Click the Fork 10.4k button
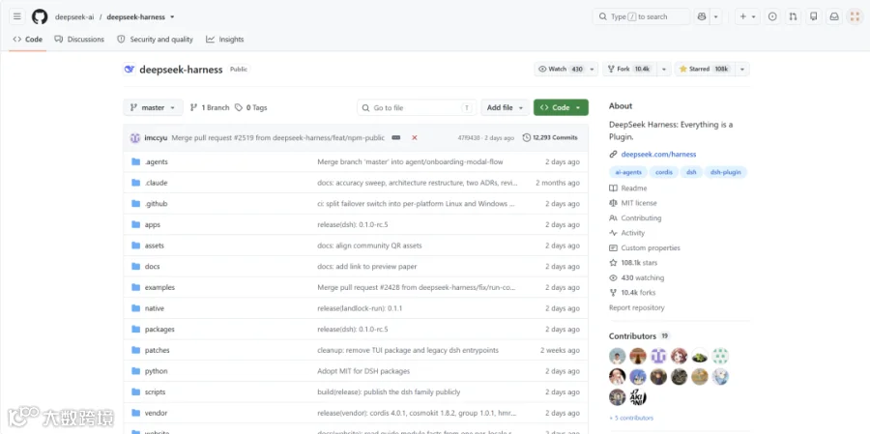 [630, 70]
